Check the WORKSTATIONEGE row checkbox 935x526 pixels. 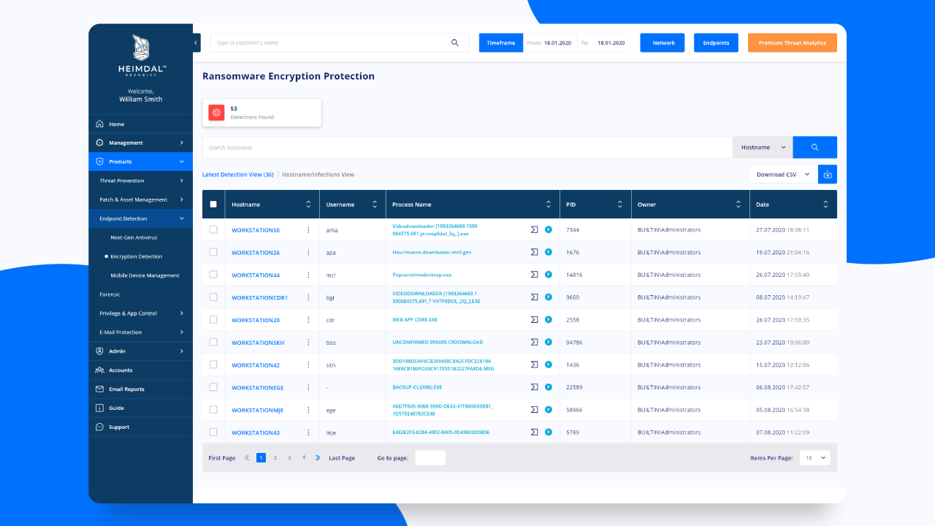(213, 387)
